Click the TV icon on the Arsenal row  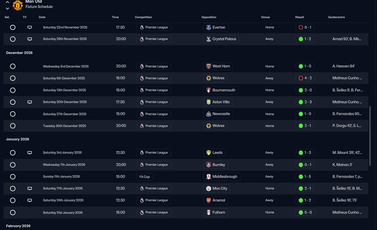[30, 200]
